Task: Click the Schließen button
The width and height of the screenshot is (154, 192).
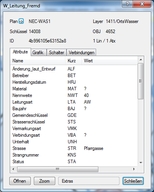Action: pos(133,181)
